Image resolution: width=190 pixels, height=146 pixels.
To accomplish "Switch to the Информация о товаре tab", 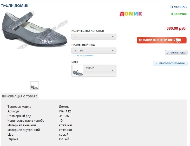I will (20, 97).
